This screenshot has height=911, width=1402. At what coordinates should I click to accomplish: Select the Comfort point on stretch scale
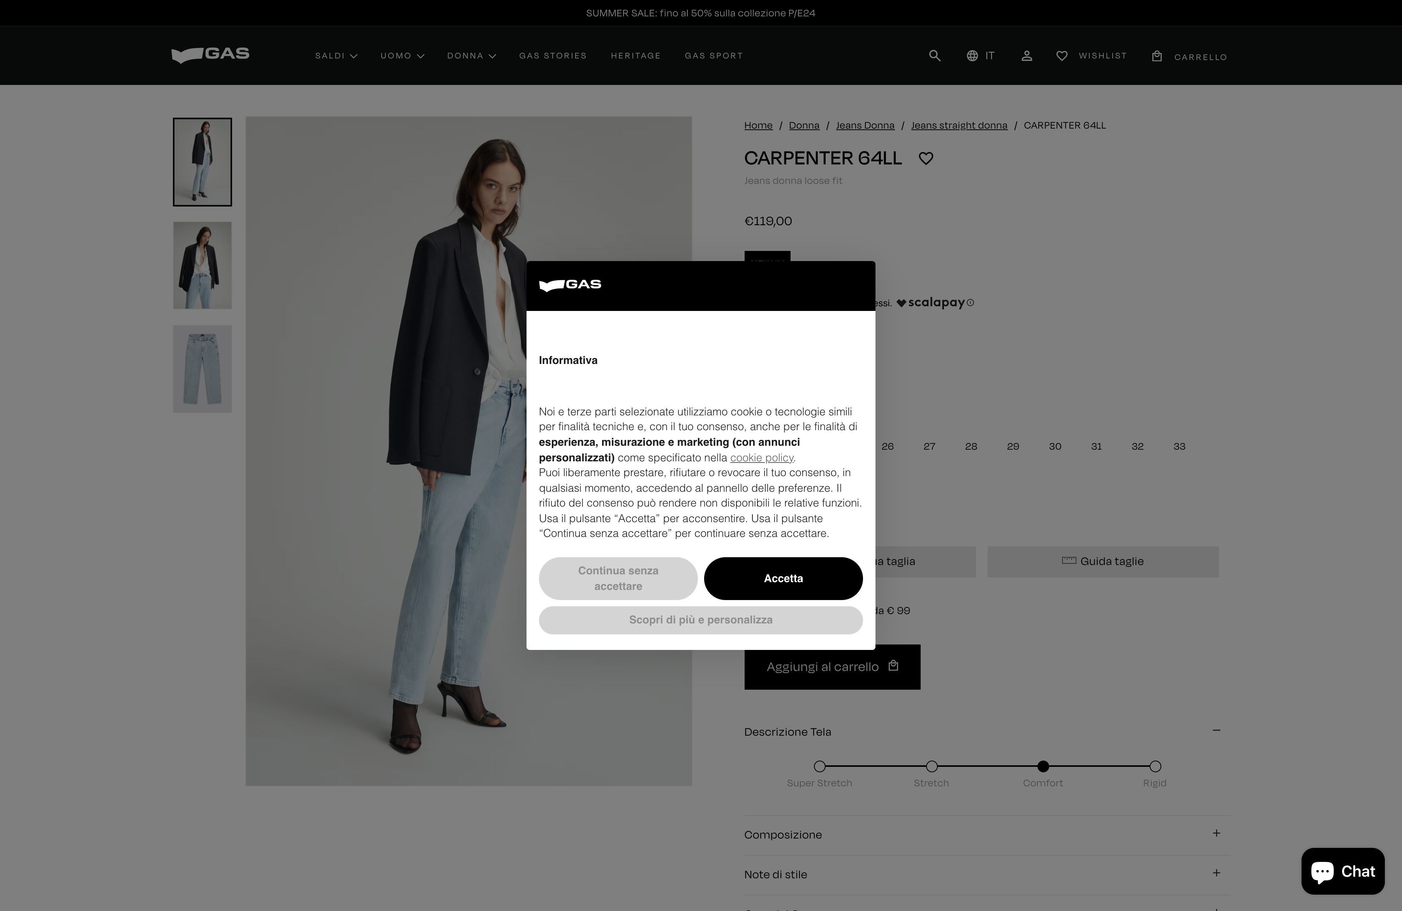(x=1043, y=766)
